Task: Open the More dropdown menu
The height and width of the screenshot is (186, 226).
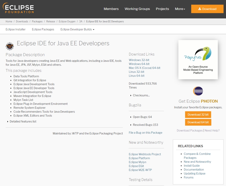Action: [180, 9]
